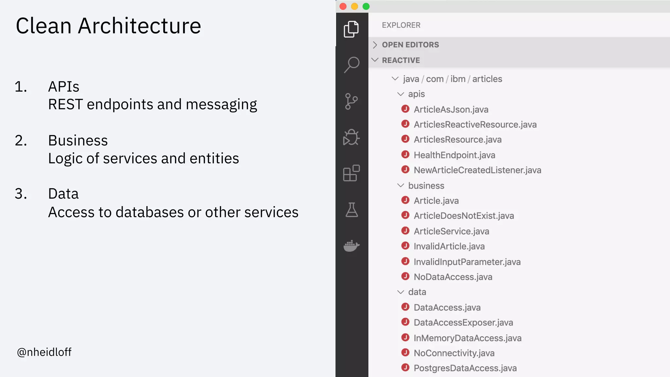Open the Extensions view icon

(x=351, y=173)
